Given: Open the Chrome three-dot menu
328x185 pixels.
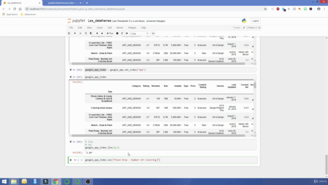Looking at the screenshot, I should (324, 9).
